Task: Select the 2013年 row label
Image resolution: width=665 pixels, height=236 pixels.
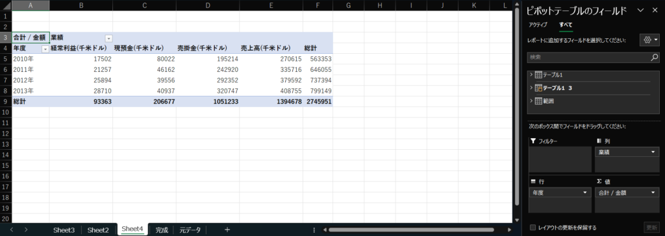Action: (31, 91)
